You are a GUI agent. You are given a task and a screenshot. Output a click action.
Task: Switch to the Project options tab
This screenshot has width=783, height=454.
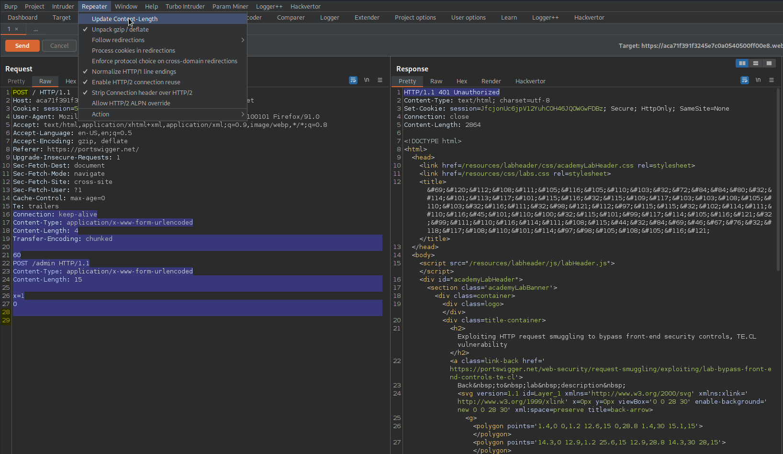(415, 18)
